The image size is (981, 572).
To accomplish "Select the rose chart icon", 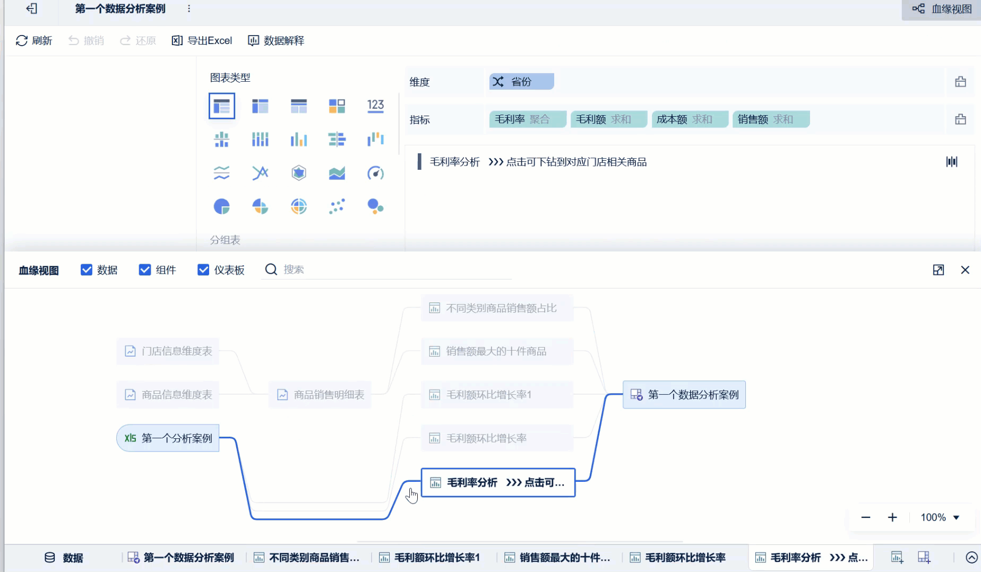I will (260, 206).
